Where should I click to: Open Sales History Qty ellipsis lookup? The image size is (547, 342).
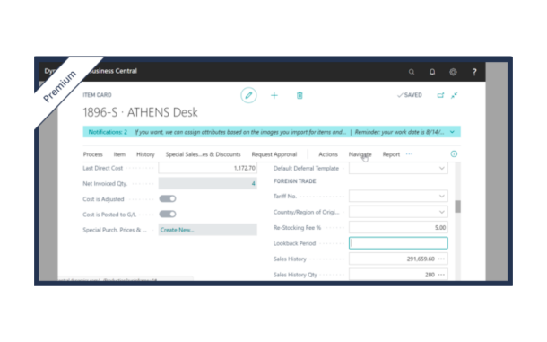[x=441, y=275]
